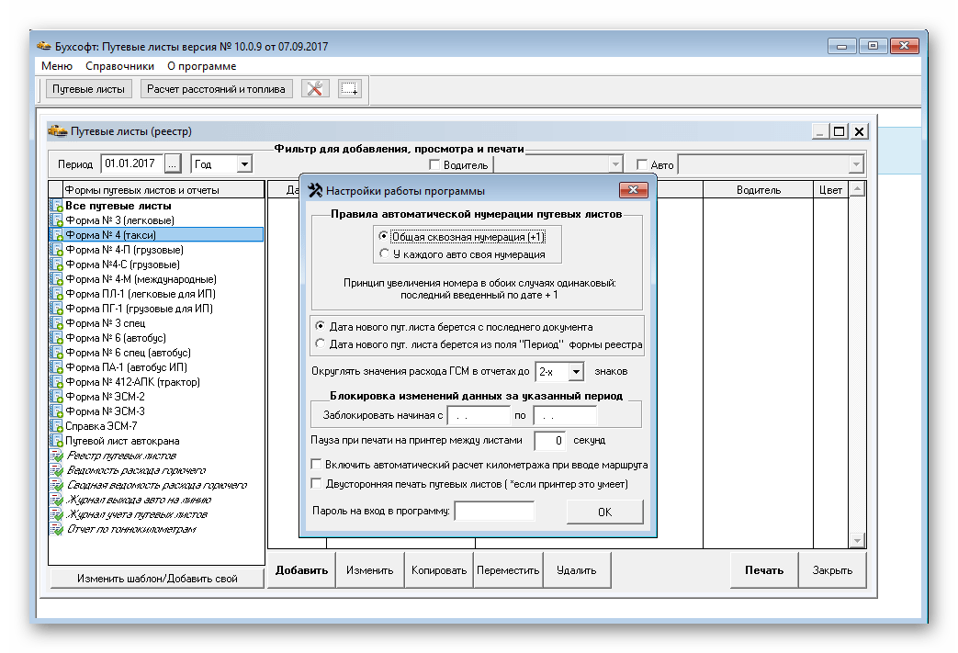Click report icon next to Журнал выхода авто на линию
The image size is (958, 653).
click(56, 500)
